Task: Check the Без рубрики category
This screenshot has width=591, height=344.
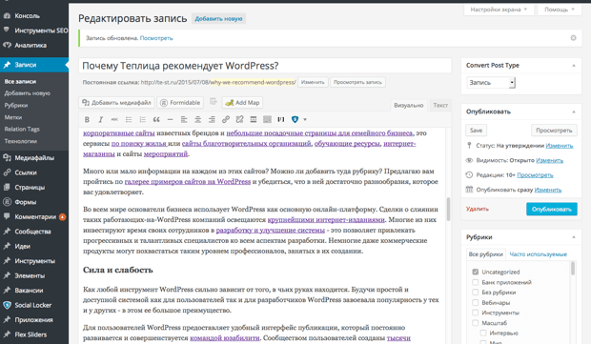Action: pos(476,292)
